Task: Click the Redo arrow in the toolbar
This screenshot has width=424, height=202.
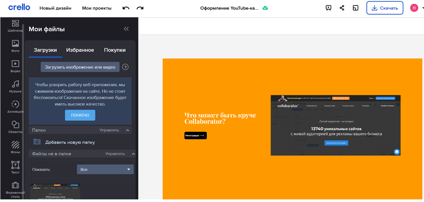Action: 140,8
